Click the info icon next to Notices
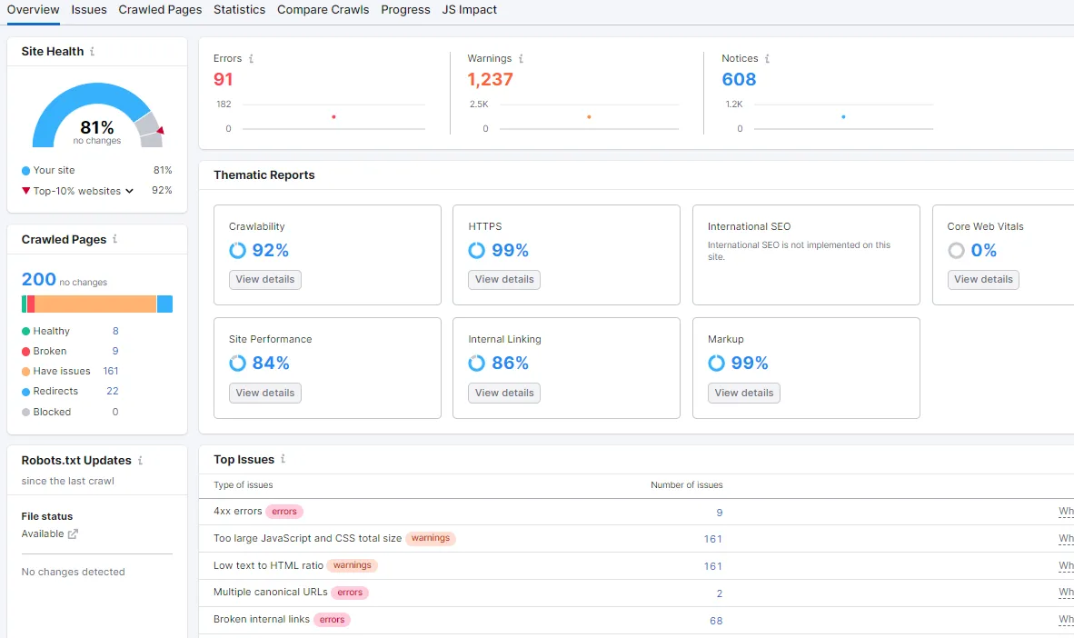 (x=767, y=59)
